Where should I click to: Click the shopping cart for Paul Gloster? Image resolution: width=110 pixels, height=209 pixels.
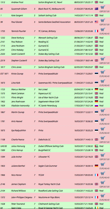point(103,21)
